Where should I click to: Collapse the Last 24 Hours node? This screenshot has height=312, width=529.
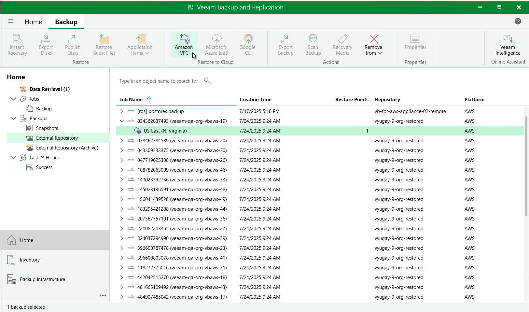13,158
